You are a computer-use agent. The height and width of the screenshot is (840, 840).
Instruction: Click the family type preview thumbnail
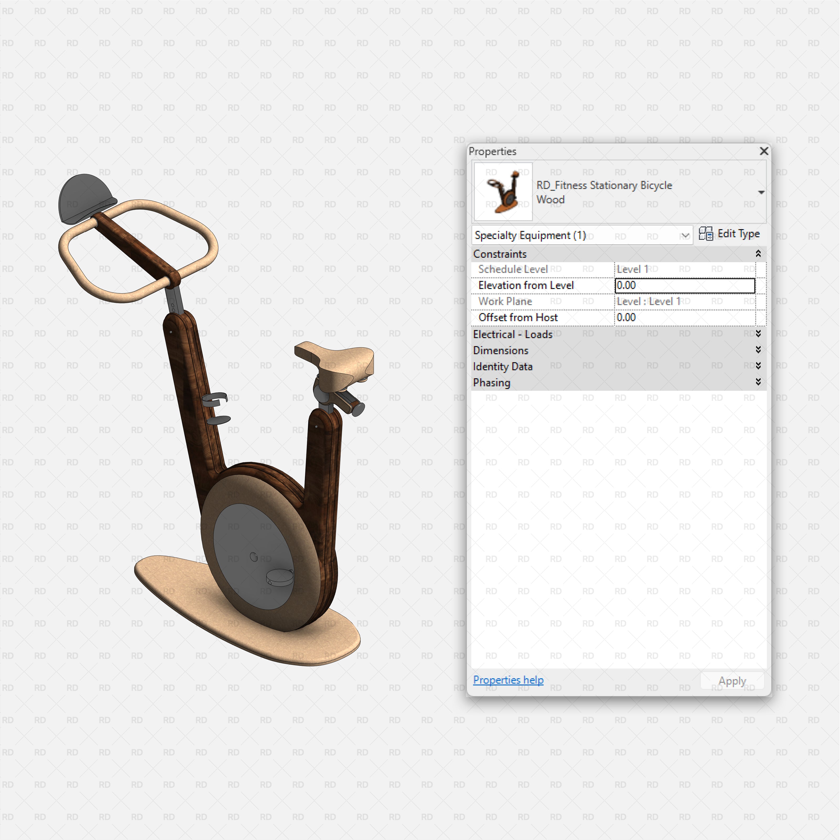tap(503, 191)
